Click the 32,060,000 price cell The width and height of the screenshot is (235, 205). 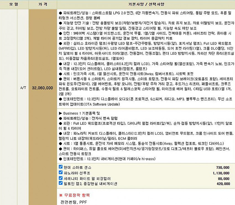[43, 88]
